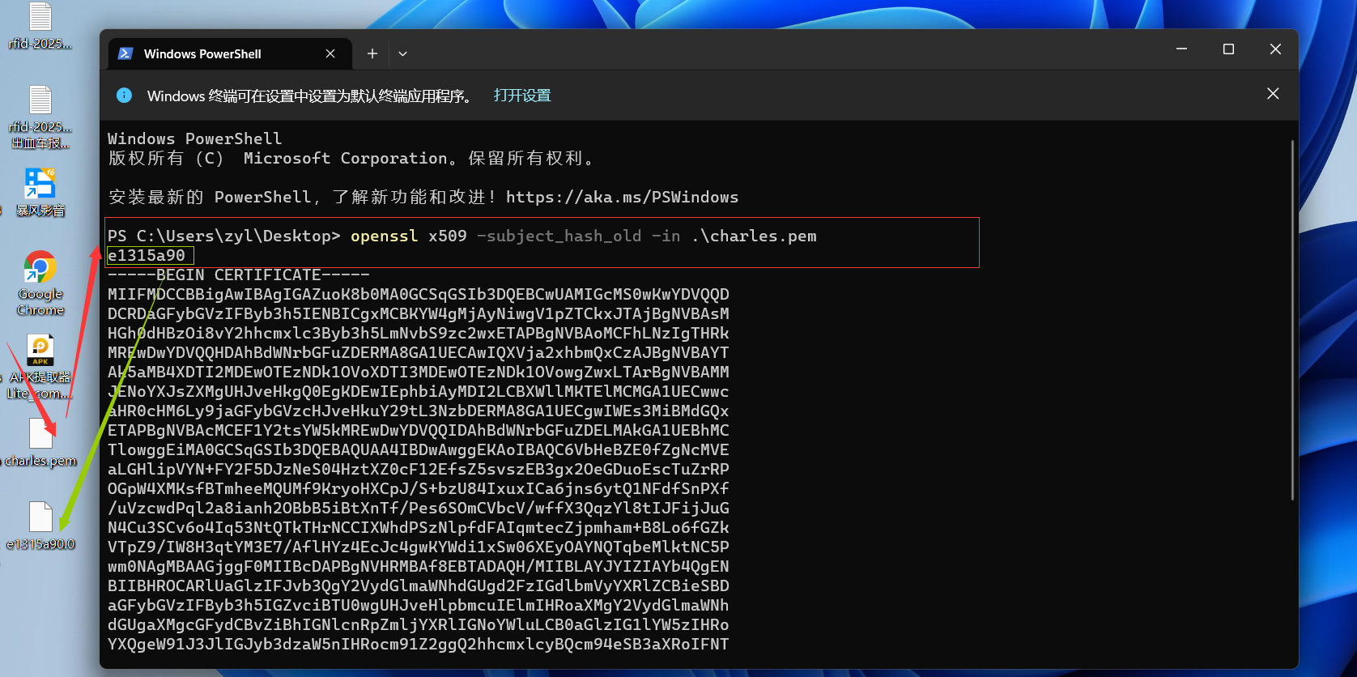1357x677 pixels.
Task: Minimize the PowerShell window
Action: (1181, 49)
